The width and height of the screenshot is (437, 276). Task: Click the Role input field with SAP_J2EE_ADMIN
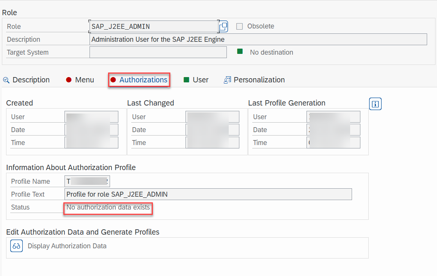[x=154, y=27]
